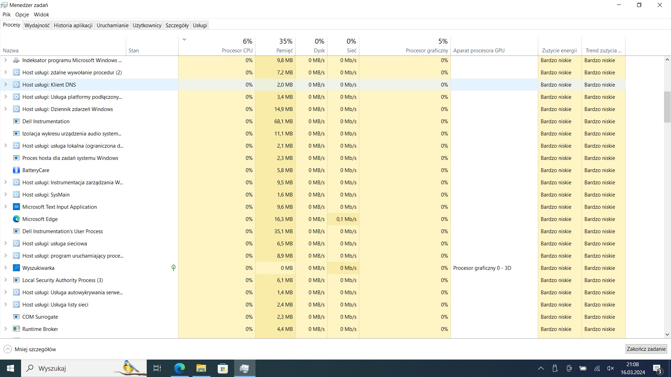
Task: Click the Dell Instrumentation process icon
Action: point(16,121)
